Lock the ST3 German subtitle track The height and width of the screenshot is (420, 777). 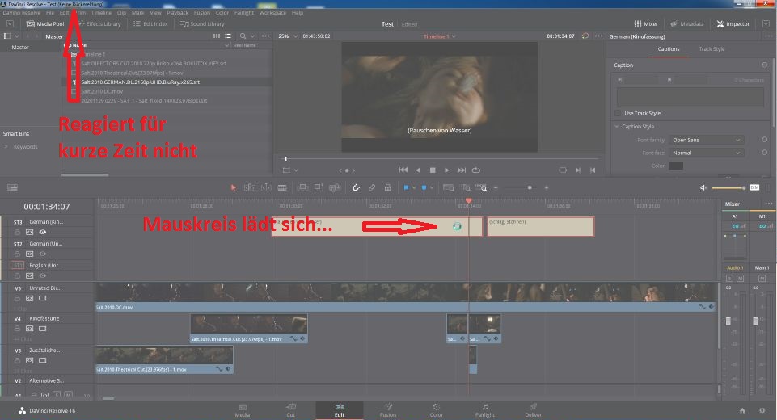click(17, 232)
